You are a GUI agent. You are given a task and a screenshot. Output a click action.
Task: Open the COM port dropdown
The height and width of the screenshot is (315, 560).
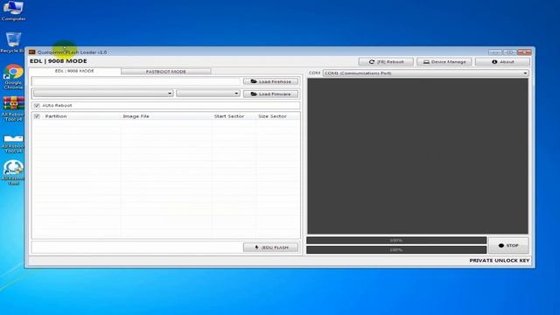(426, 73)
